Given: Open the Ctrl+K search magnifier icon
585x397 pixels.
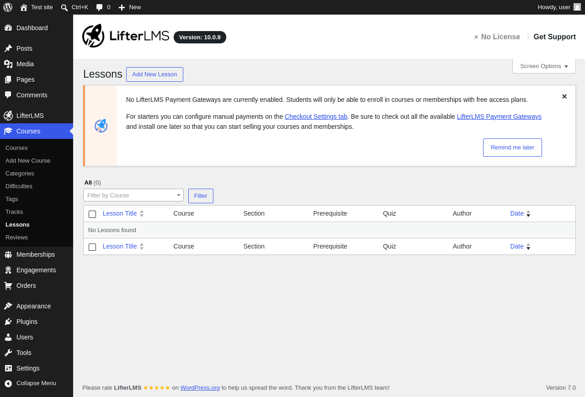Looking at the screenshot, I should coord(64,7).
